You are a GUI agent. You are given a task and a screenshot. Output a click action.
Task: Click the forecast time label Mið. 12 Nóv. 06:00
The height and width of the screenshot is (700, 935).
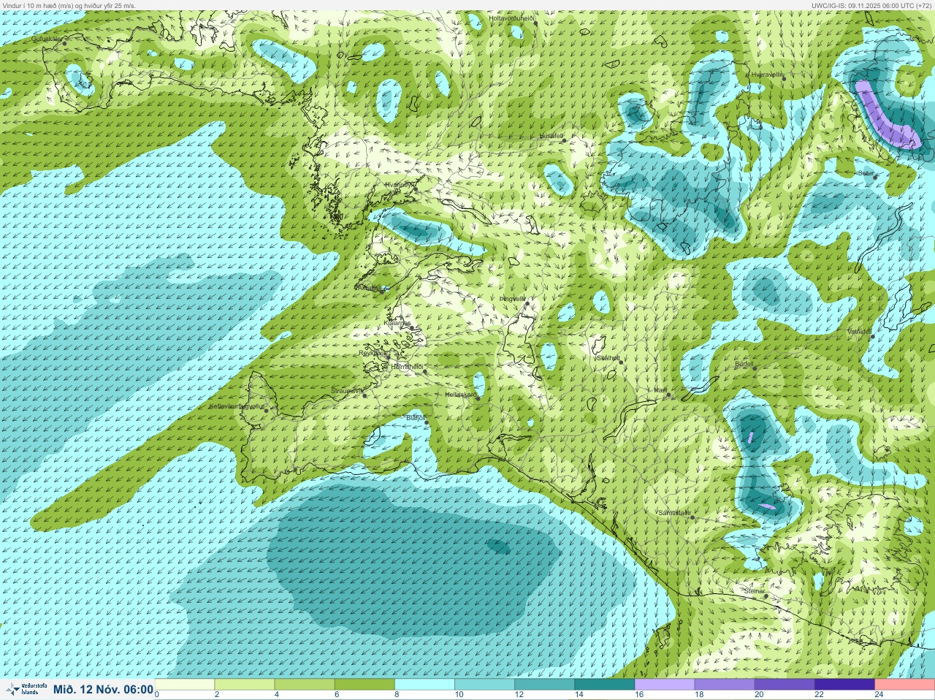tap(103, 690)
